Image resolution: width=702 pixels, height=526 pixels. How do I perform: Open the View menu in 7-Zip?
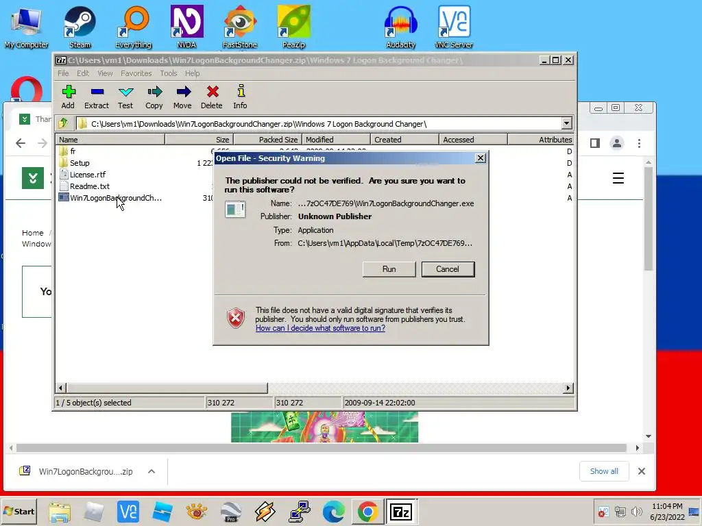click(105, 73)
